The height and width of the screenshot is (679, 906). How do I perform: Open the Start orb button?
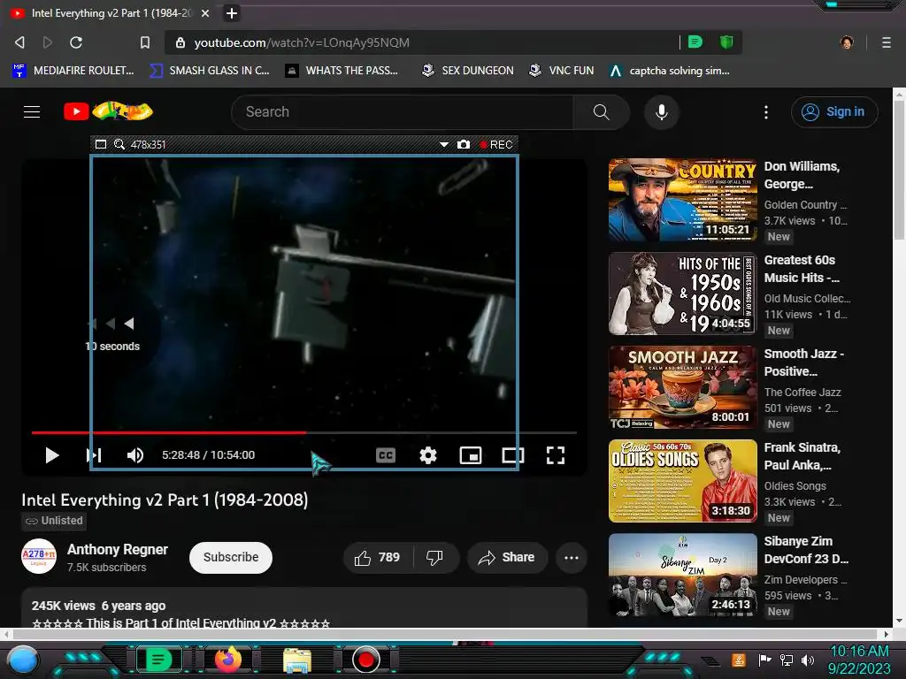(22, 660)
